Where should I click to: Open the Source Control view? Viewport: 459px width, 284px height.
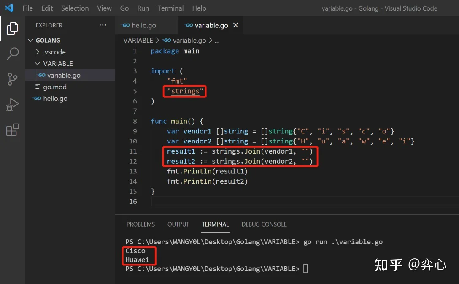[12, 79]
